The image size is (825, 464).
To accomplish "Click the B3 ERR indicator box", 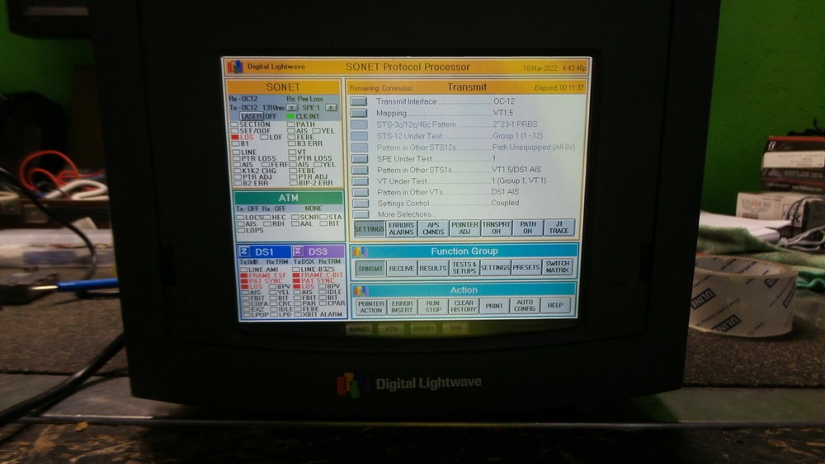I will point(292,143).
